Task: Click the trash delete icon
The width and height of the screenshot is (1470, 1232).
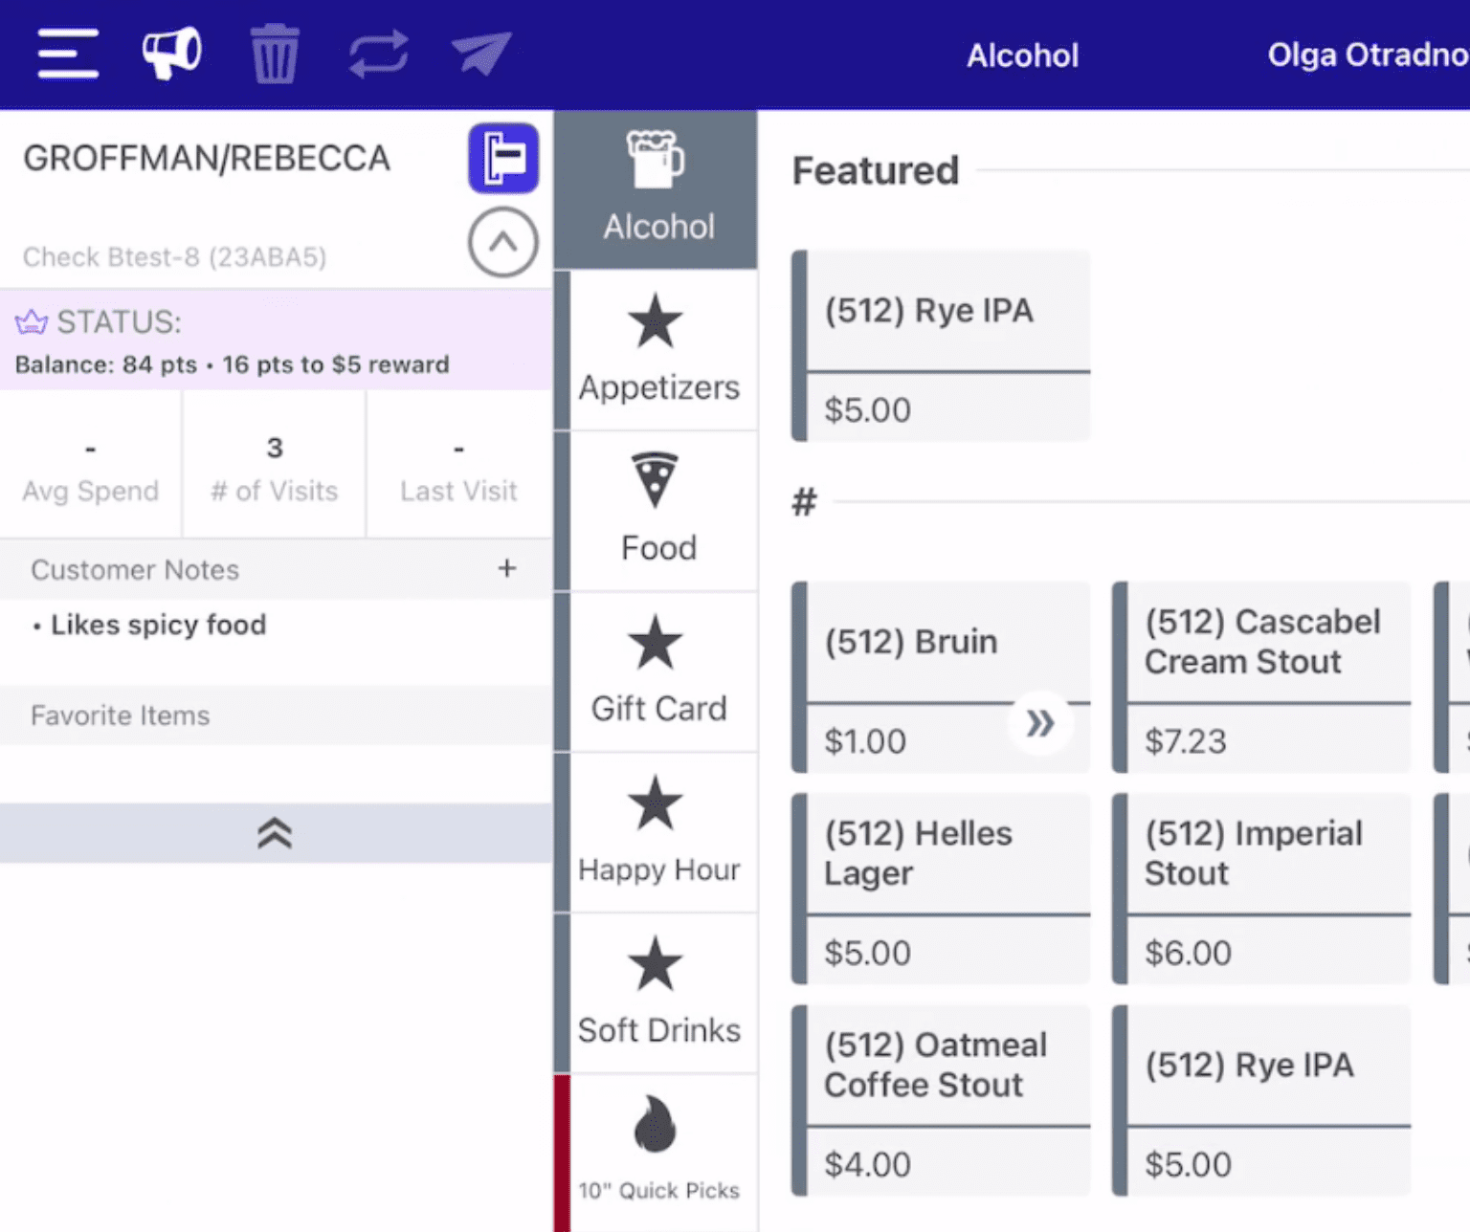Action: tap(275, 54)
